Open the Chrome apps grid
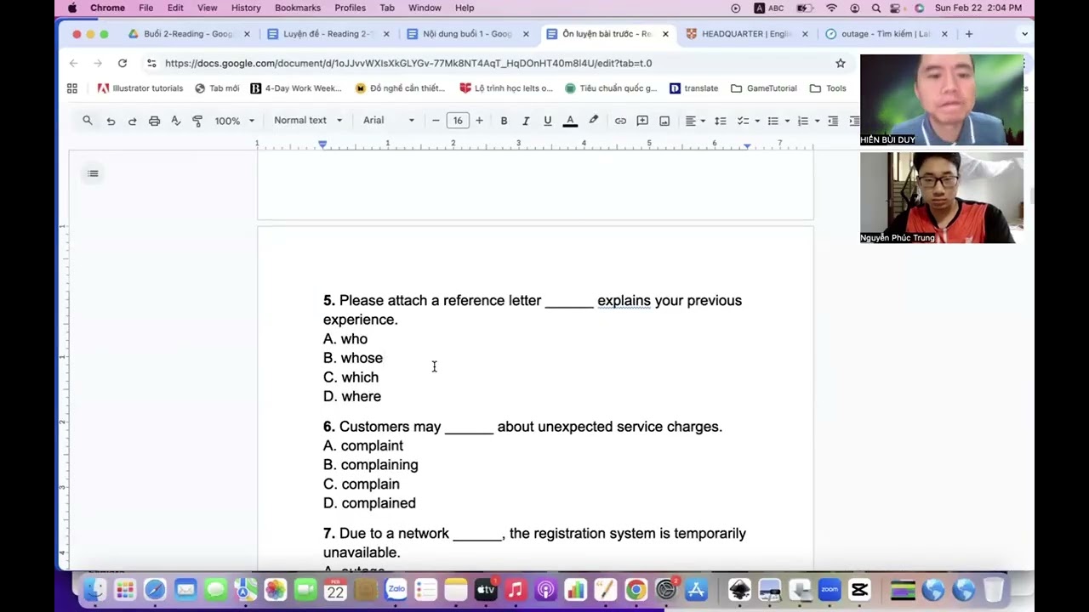The image size is (1089, 612). click(x=72, y=88)
